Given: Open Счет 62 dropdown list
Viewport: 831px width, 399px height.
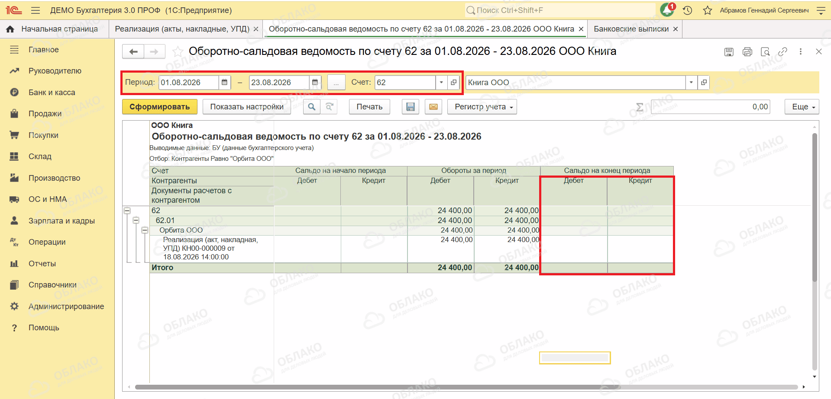Looking at the screenshot, I should pos(441,82).
